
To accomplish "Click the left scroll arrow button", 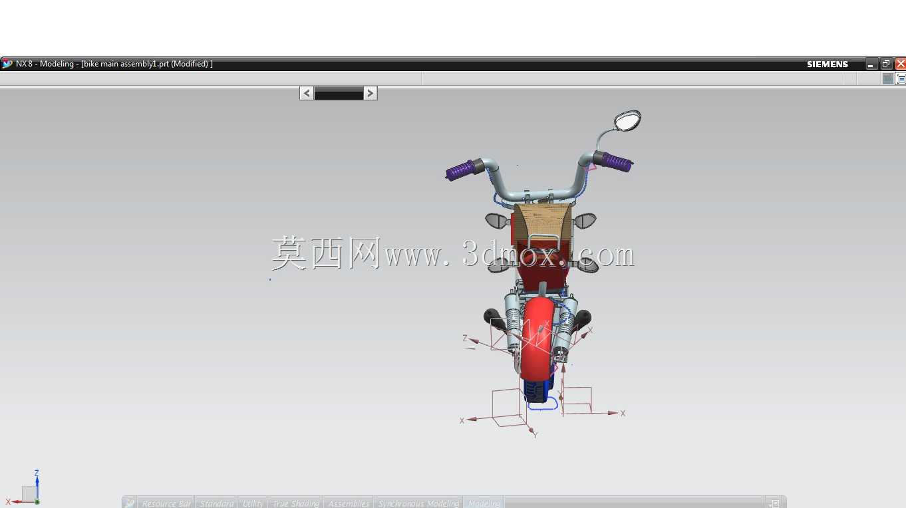I will (307, 93).
